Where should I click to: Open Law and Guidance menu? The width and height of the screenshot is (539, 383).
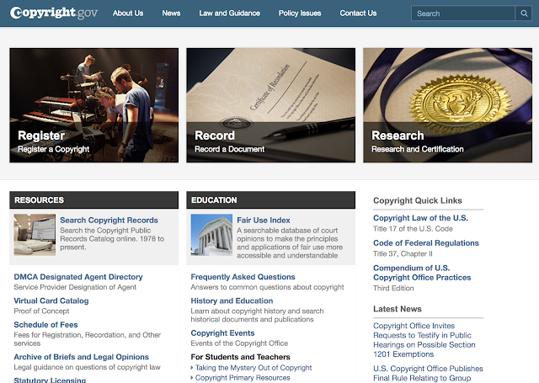click(x=230, y=13)
